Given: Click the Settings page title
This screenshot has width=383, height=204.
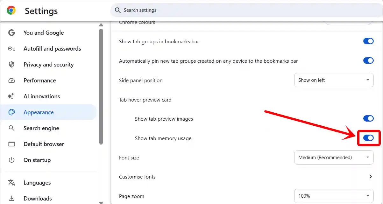Looking at the screenshot, I should [x=41, y=11].
